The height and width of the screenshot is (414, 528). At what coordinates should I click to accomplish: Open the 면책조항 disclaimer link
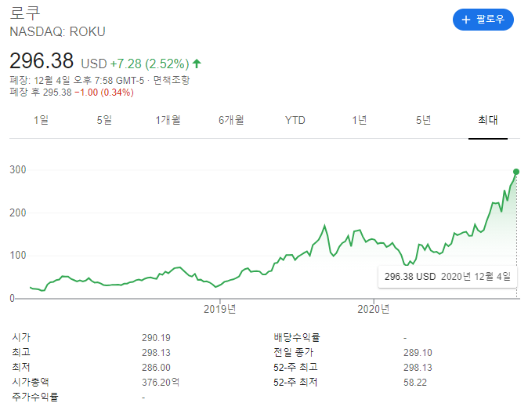point(172,80)
